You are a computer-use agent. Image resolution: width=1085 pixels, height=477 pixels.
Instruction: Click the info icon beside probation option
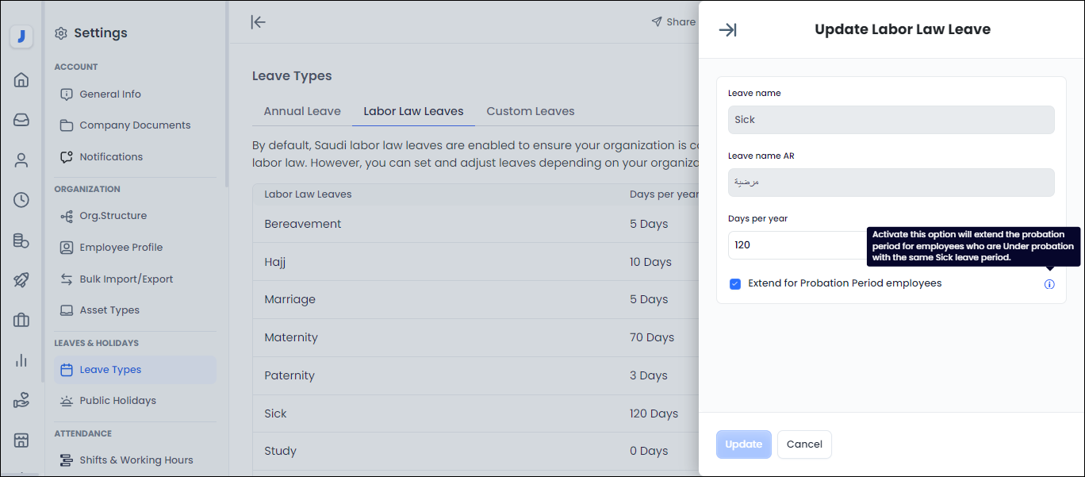click(1049, 284)
